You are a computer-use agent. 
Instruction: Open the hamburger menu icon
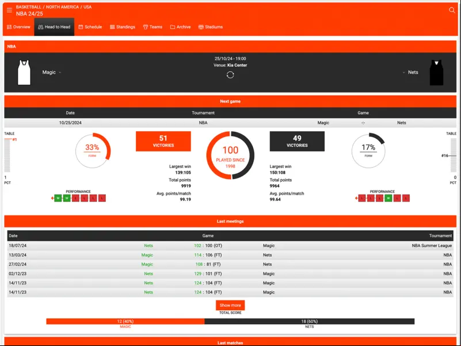coord(9,10)
